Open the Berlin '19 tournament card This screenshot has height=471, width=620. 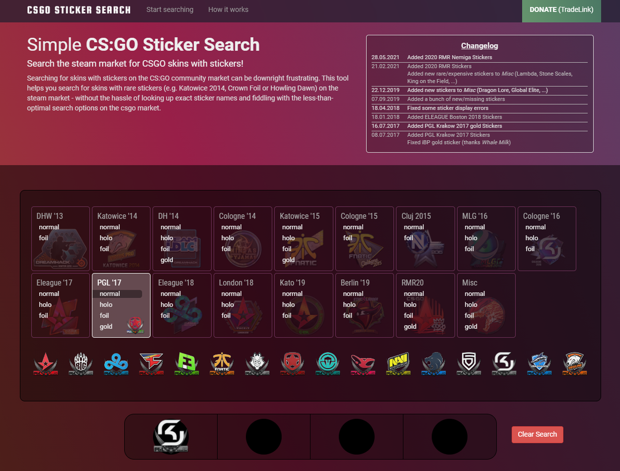click(364, 306)
